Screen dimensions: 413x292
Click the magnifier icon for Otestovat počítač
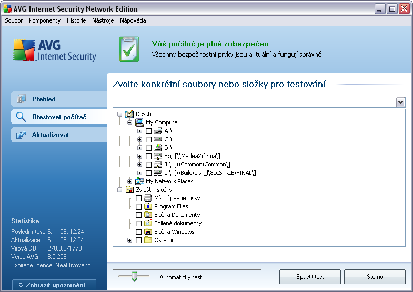(x=21, y=117)
